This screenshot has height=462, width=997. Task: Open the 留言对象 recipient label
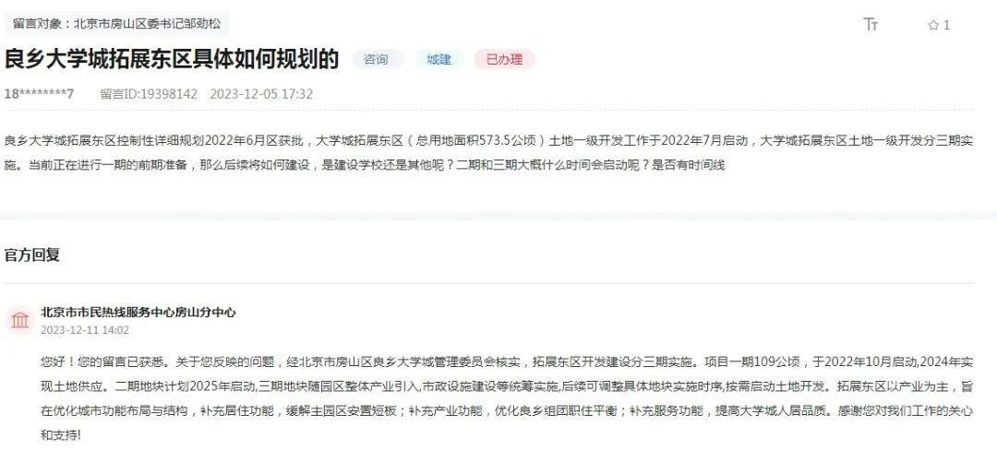pyautogui.click(x=116, y=24)
